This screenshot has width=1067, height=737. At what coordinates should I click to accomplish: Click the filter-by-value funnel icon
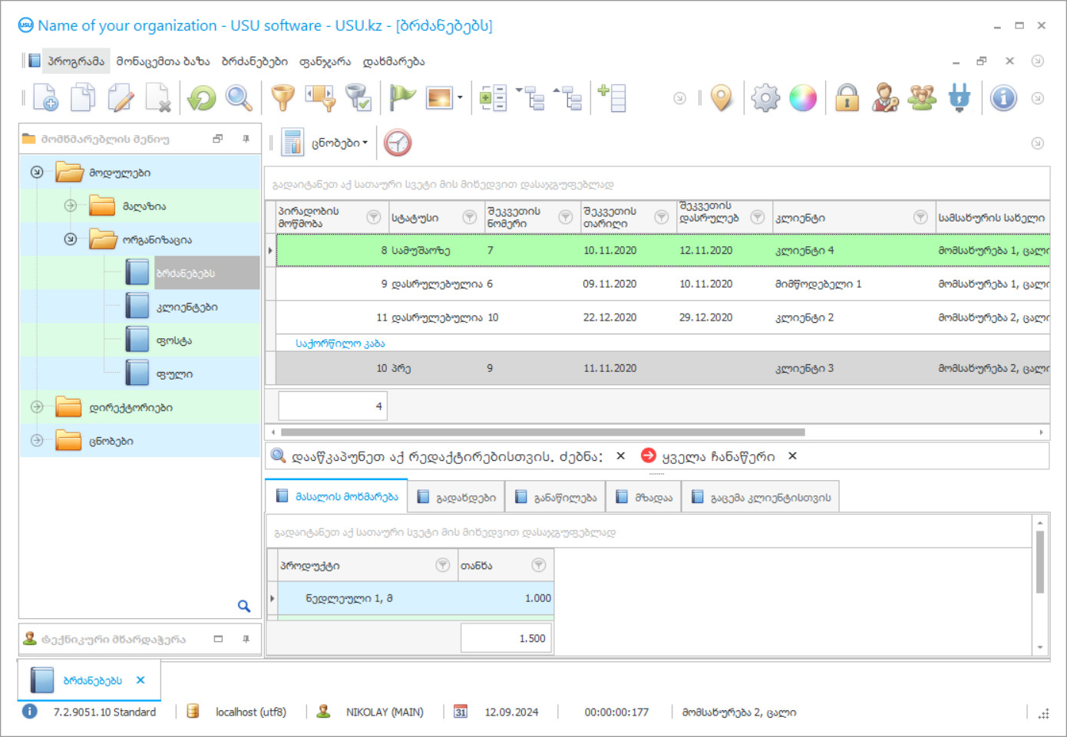pyautogui.click(x=320, y=98)
